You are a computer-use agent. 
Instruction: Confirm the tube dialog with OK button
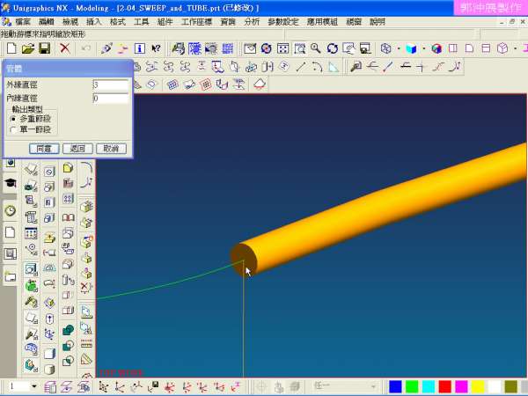tap(44, 149)
